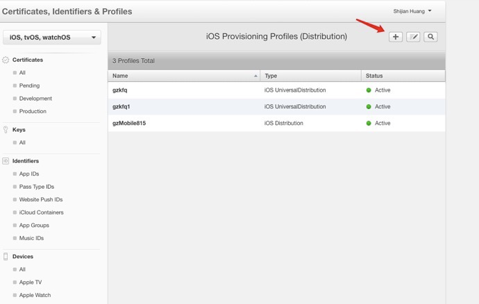
Task: Open the iOS, tvOS, watchOS platform dropdown
Action: tap(53, 37)
